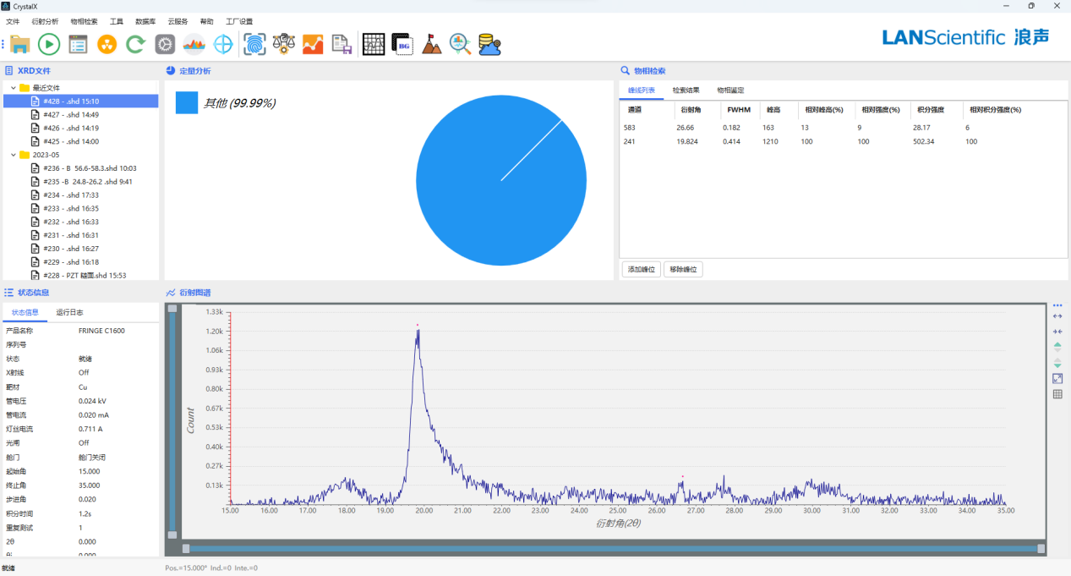This screenshot has height=576, width=1071.
Task: Switch to the 运行日志 tab
Action: coord(69,313)
